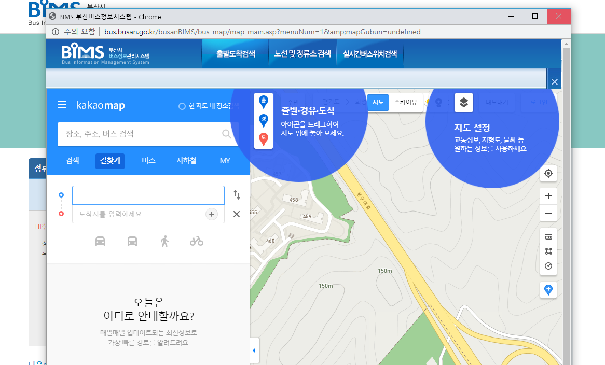The width and height of the screenshot is (605, 365).
Task: Zoom in the map
Action: coord(548,196)
